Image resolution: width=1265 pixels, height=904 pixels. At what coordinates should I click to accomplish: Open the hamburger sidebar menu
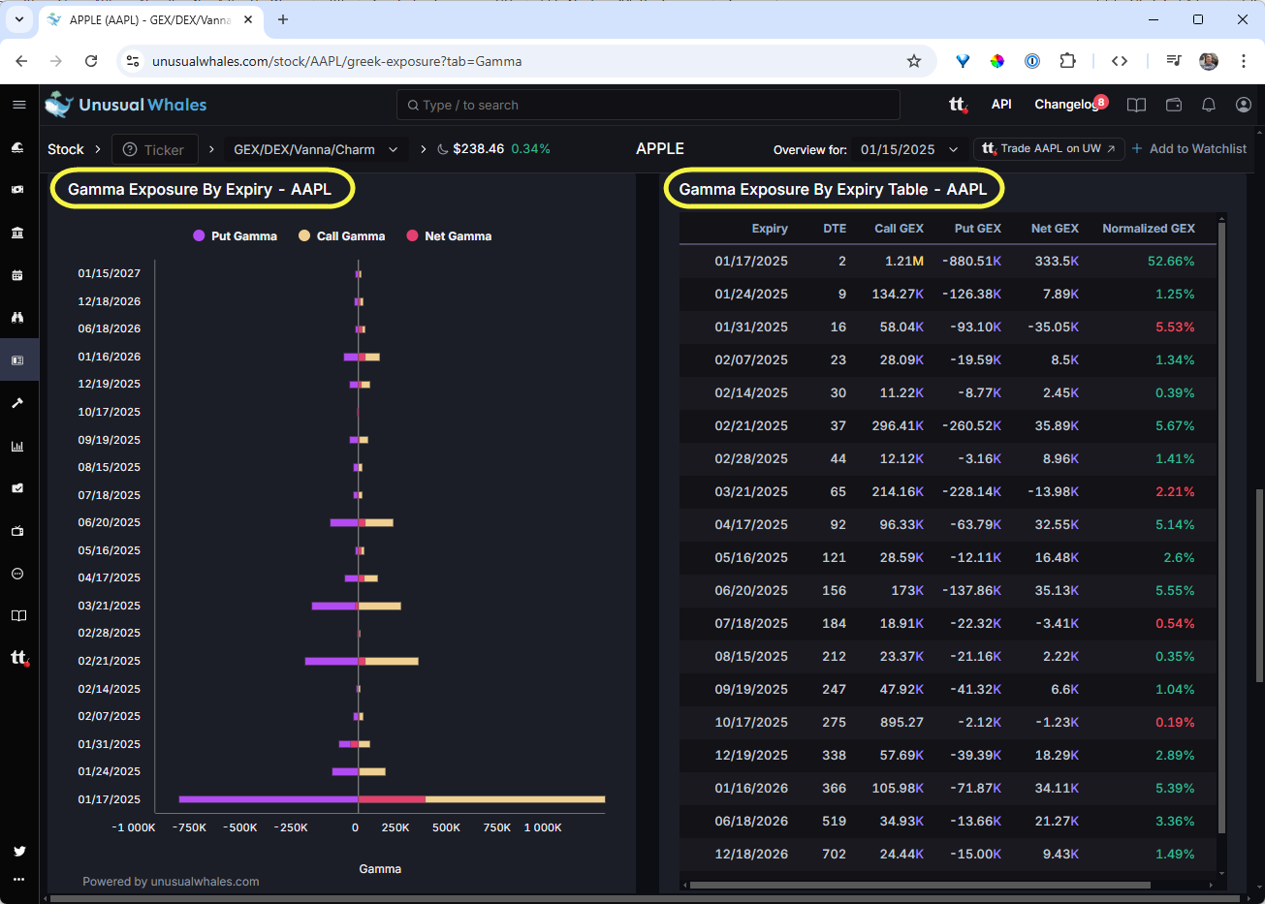(18, 105)
